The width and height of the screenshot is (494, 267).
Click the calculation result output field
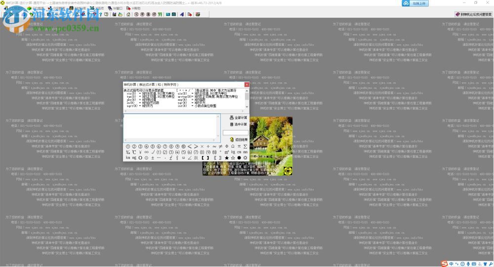point(236,133)
